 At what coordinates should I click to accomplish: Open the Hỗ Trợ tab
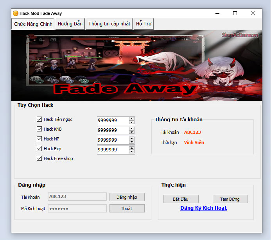144,24
